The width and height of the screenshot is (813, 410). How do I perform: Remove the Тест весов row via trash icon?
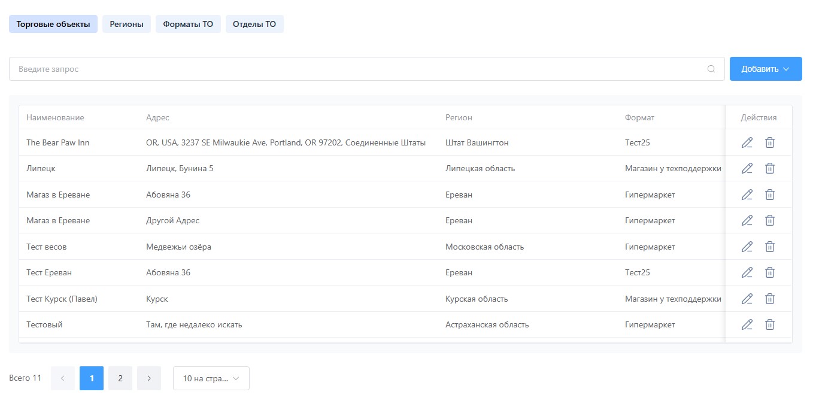(x=770, y=247)
